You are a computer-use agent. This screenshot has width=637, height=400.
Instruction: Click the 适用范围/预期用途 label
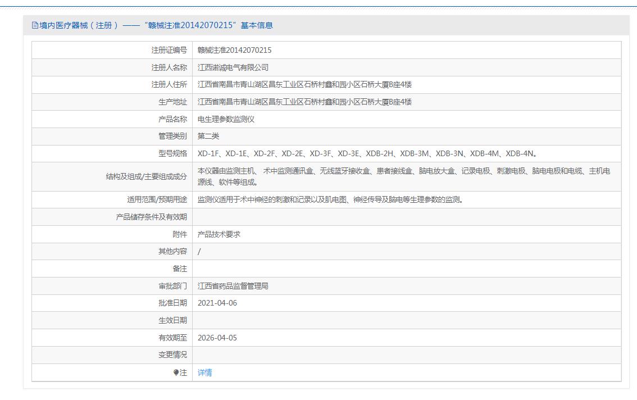[157, 199]
